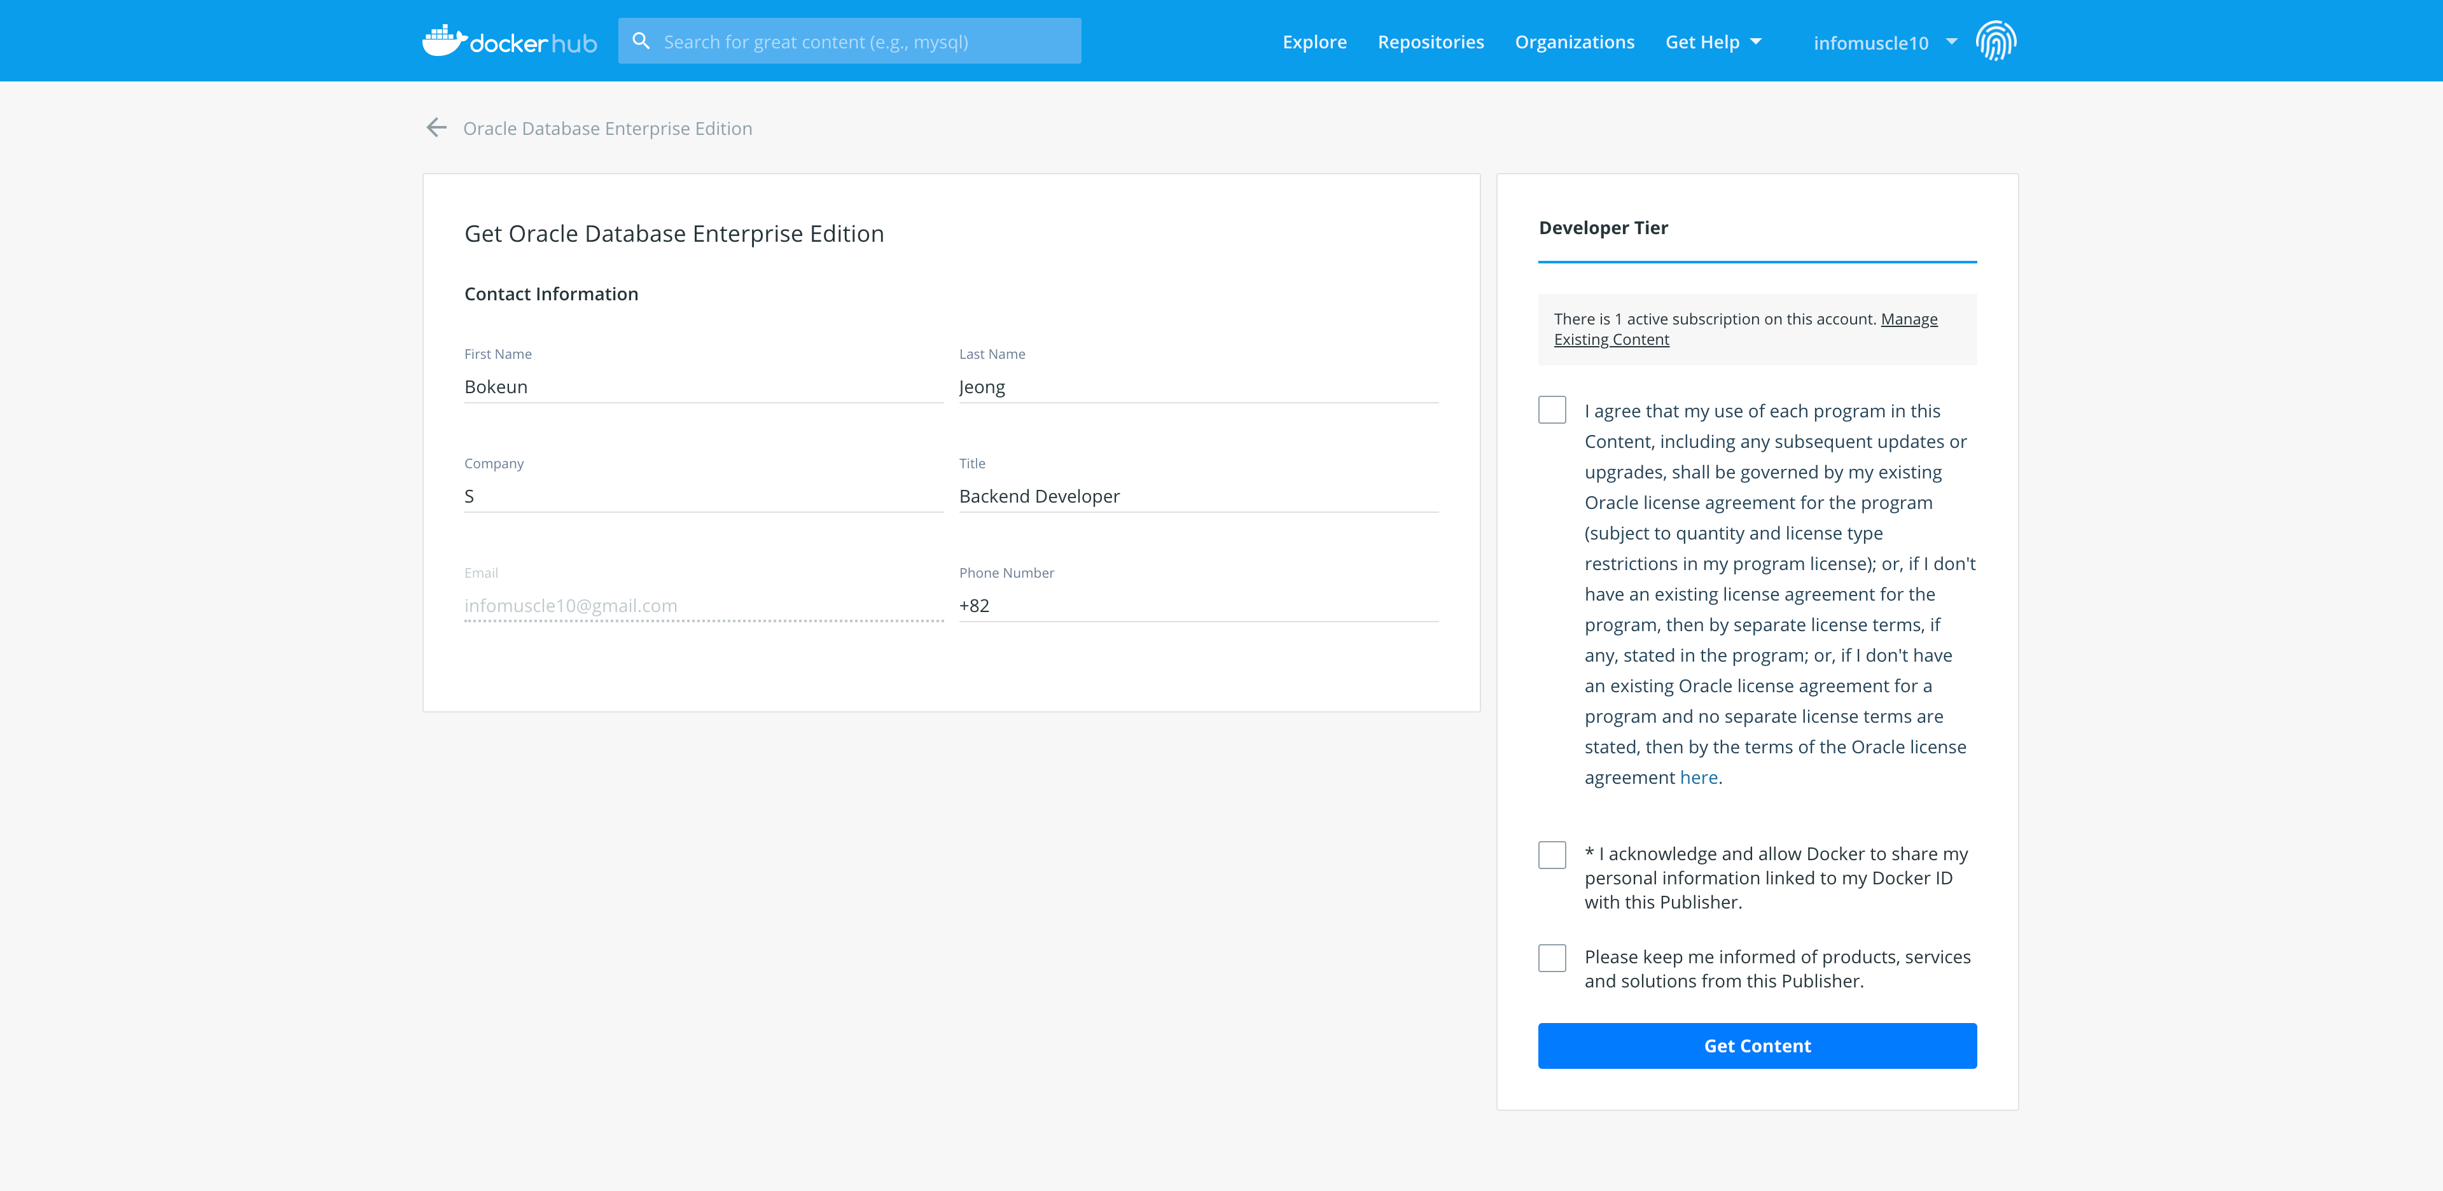Click the Company input field
The image size is (2443, 1191).
(703, 496)
